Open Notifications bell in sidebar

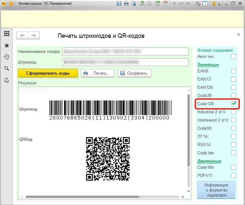coord(7,80)
